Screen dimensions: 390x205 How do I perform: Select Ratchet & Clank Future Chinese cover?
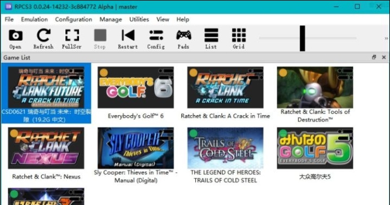tap(46, 88)
